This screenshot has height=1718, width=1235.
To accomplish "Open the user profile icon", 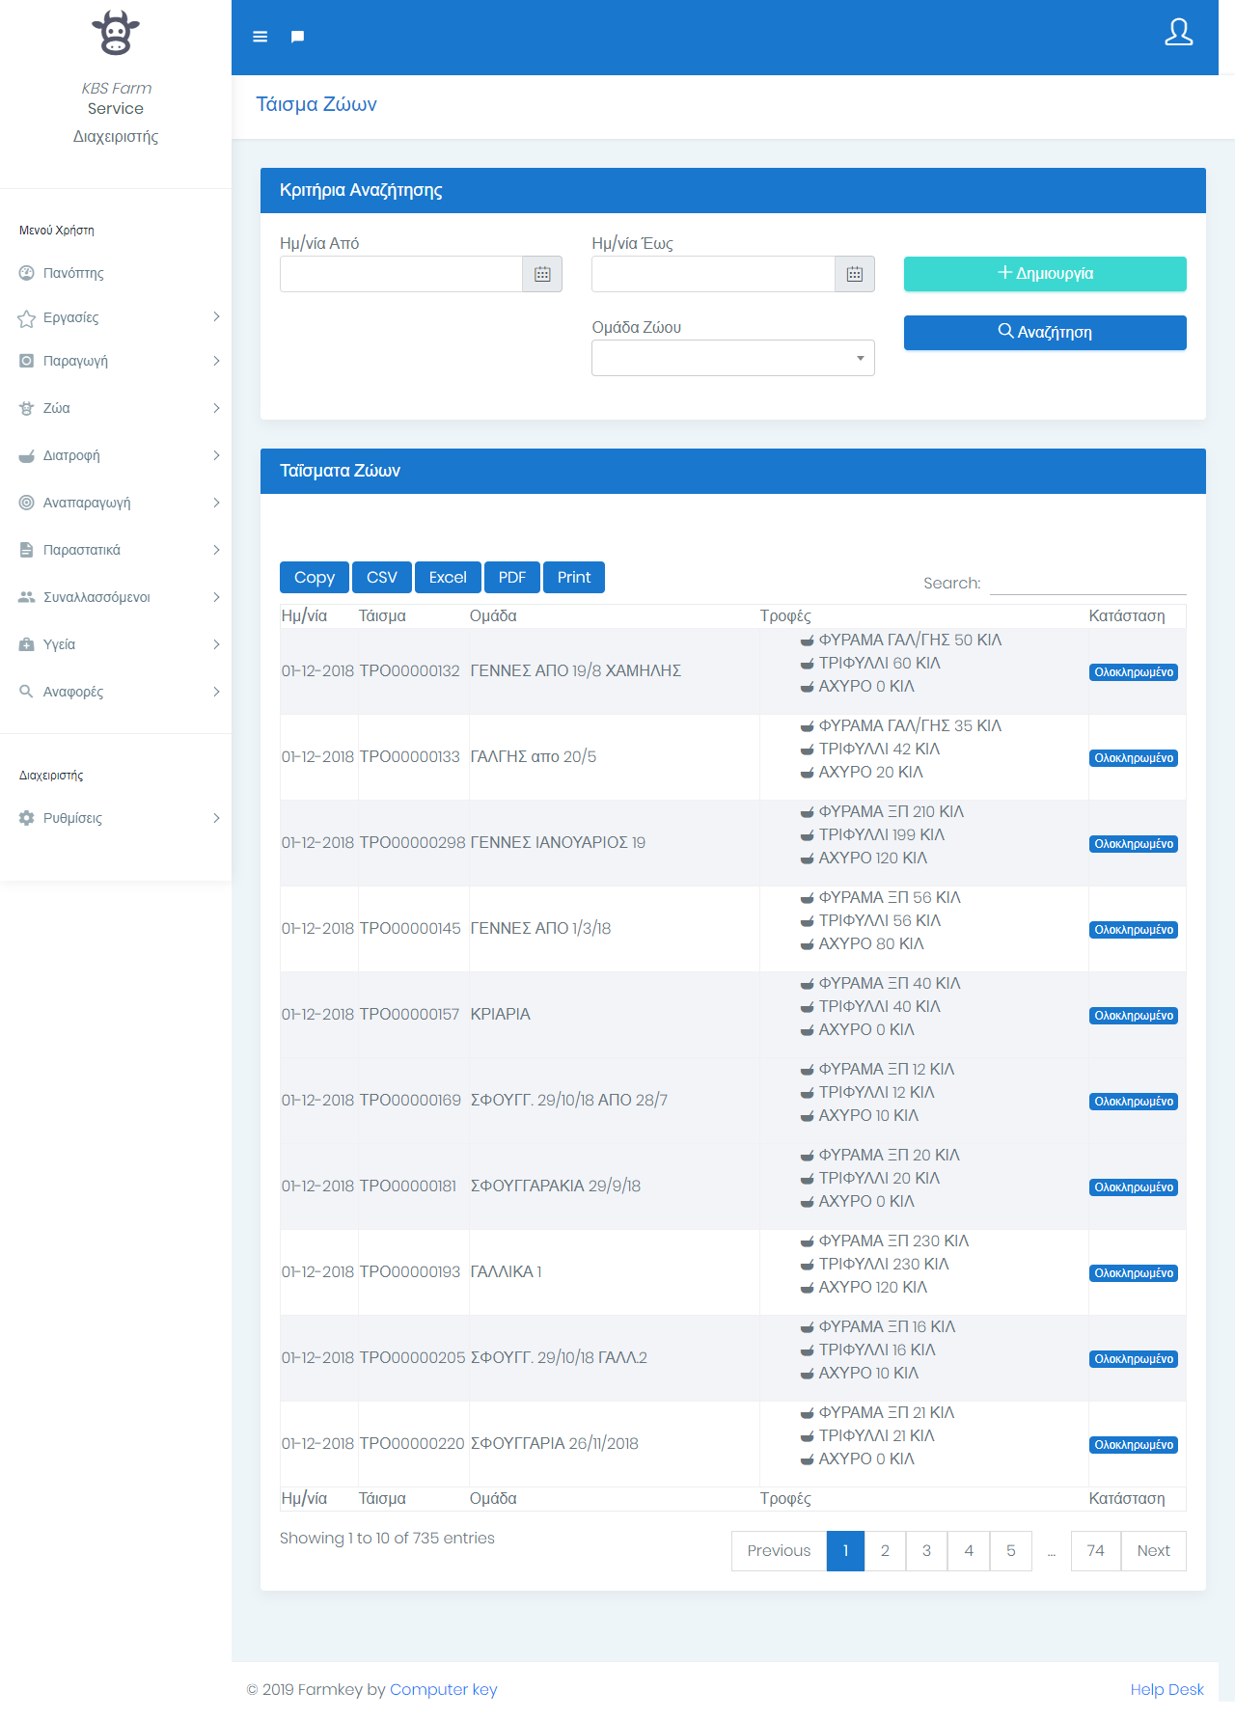I will tap(1178, 33).
